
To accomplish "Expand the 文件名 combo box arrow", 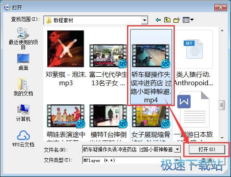I will tap(177, 149).
